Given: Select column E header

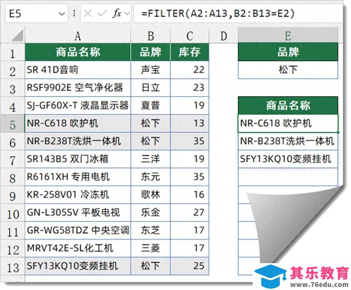Looking at the screenshot, I should pos(288,36).
